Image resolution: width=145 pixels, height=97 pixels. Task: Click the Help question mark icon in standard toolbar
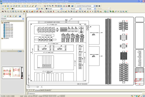coord(72,6)
